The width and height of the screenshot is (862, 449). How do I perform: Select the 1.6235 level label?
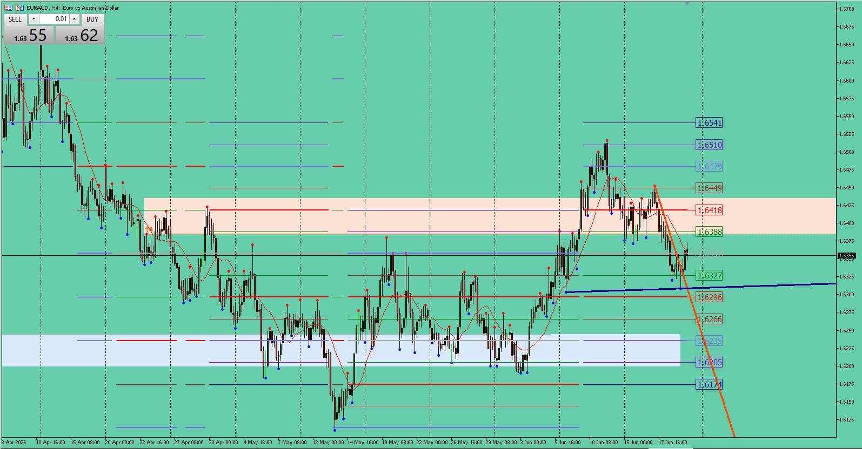[x=709, y=341]
